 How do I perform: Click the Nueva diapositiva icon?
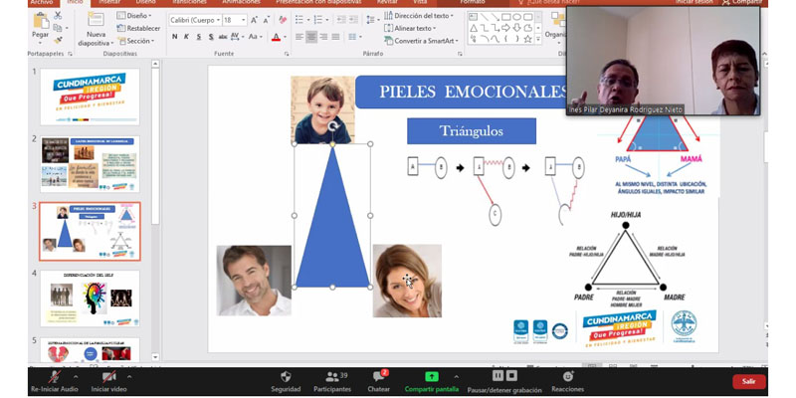(96, 19)
